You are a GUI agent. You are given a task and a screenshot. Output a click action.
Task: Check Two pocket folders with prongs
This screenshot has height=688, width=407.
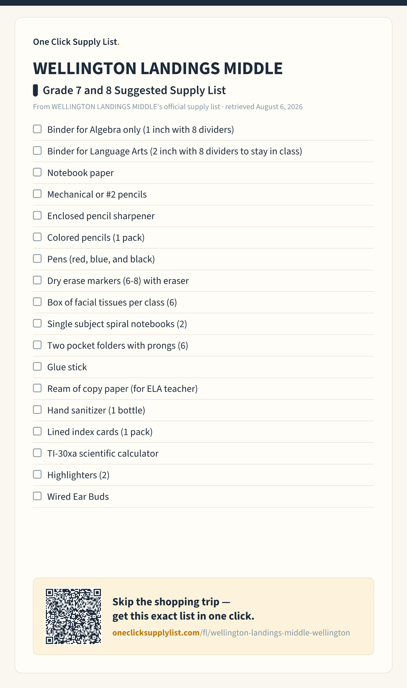pyautogui.click(x=37, y=345)
